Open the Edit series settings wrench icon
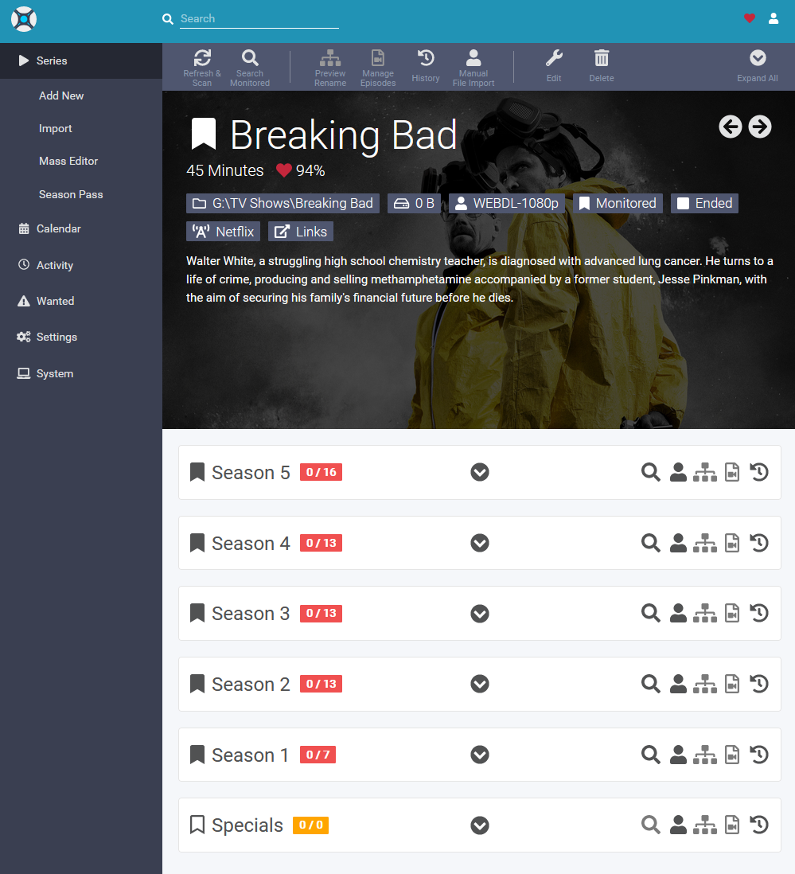Screen dimensions: 795x874 [x=553, y=64]
